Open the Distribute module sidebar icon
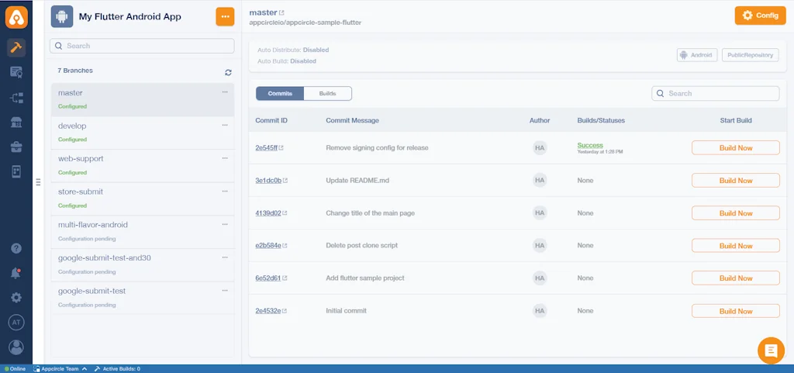Image resolution: width=794 pixels, height=373 pixels. pos(16,98)
